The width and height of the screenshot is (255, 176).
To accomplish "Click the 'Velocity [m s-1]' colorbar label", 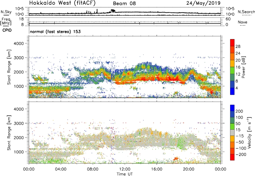I will pyautogui.click(x=249, y=132).
